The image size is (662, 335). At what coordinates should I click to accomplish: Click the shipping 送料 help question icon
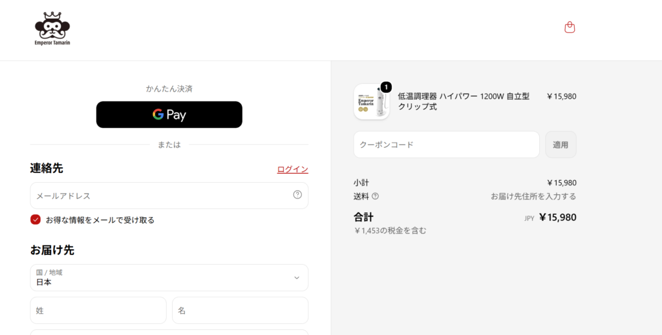(375, 196)
